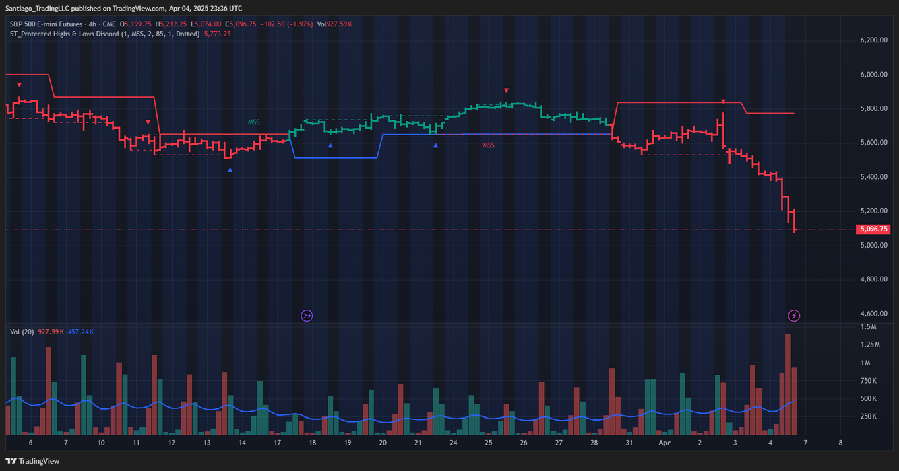Click the red triangle marker above April 3 candles
The height and width of the screenshot is (471, 899).
723,101
